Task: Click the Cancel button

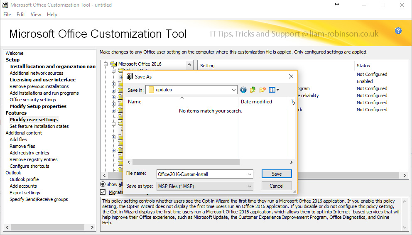Action: [x=277, y=186]
